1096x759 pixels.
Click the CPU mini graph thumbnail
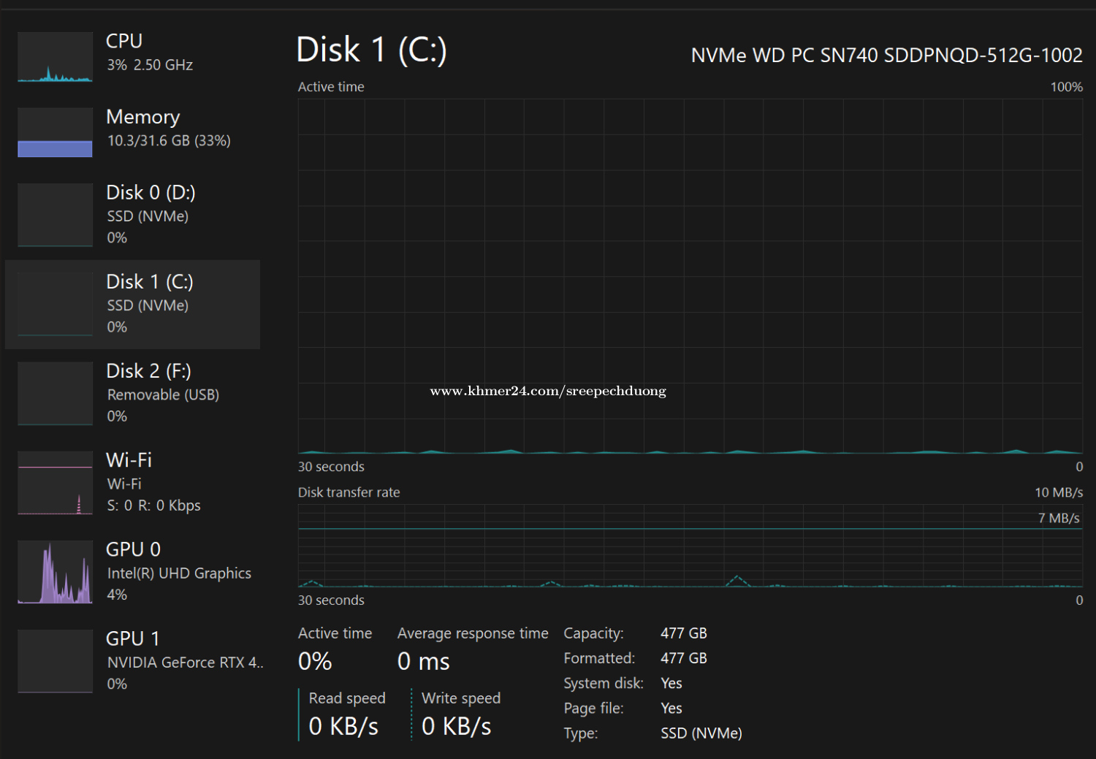(x=55, y=57)
